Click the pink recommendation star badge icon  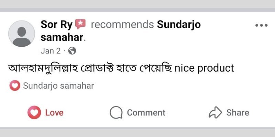pyautogui.click(x=80, y=24)
